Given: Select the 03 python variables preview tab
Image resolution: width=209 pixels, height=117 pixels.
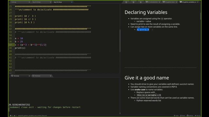Looking at the screenshot, I should pyautogui.click(x=189, y=2).
